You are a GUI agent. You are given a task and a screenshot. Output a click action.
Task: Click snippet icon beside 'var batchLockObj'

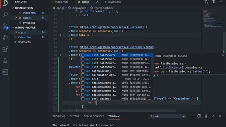pos(83,71)
